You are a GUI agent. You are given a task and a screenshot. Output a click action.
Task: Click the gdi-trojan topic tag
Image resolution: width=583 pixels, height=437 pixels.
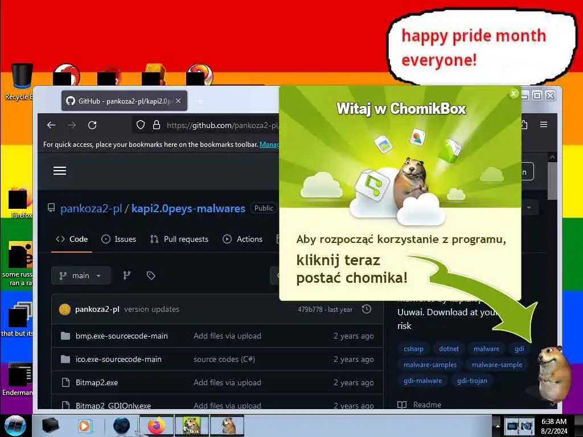(x=472, y=381)
